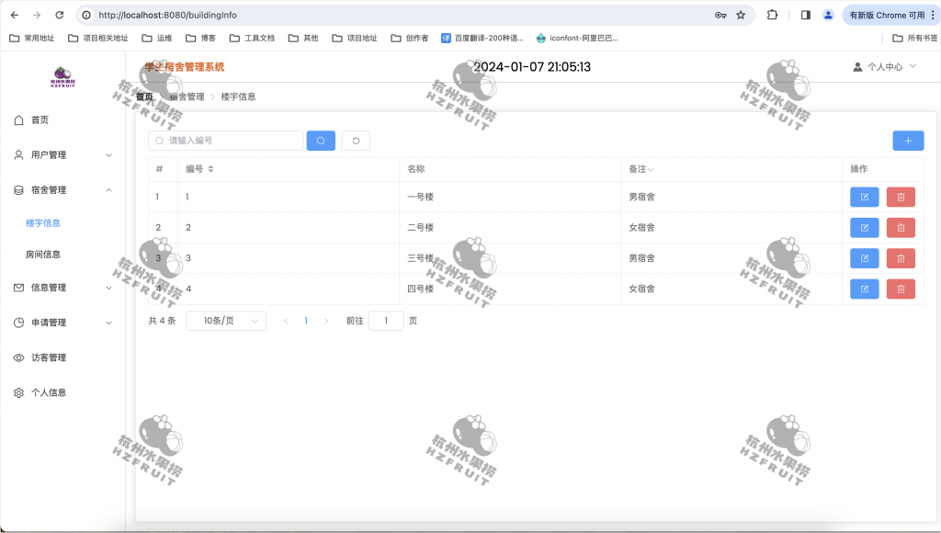Click the next page arrow in pagination
Viewport: 941px width, 533px height.
pos(326,320)
